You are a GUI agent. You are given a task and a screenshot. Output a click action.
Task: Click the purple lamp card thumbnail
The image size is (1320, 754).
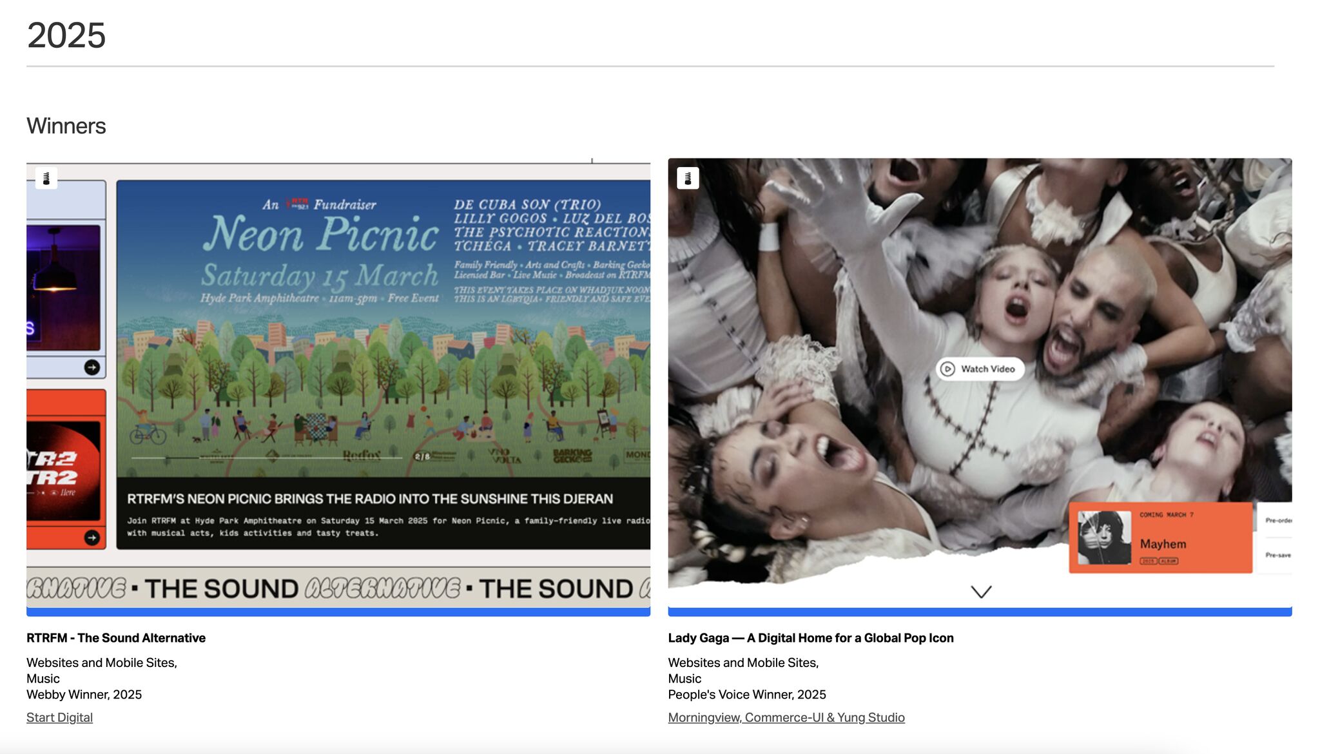click(64, 287)
